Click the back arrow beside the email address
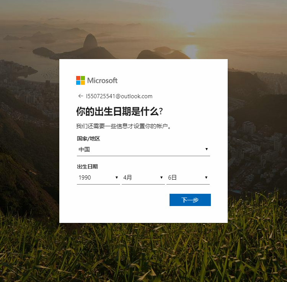The width and height of the screenshot is (287, 282). click(x=80, y=96)
